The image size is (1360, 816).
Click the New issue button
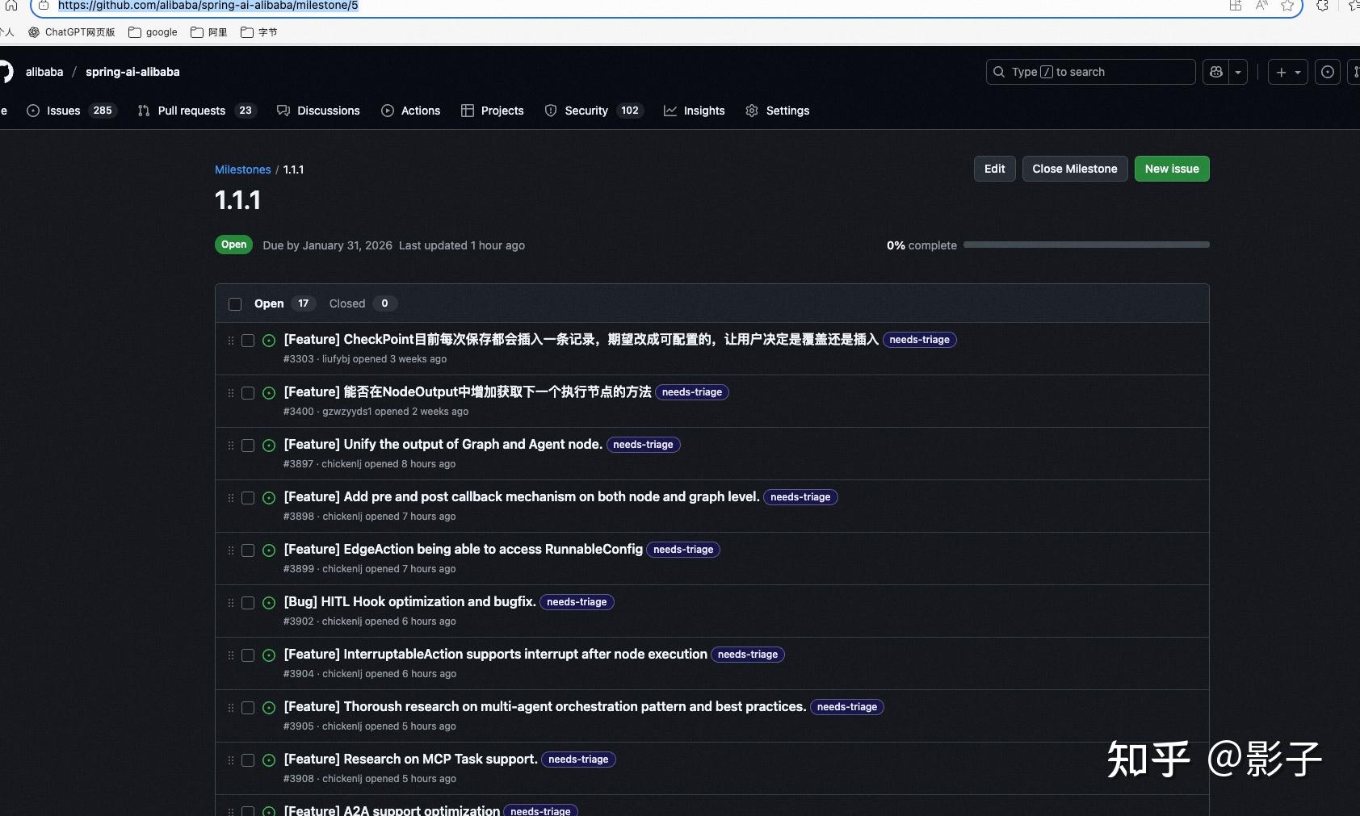point(1171,169)
